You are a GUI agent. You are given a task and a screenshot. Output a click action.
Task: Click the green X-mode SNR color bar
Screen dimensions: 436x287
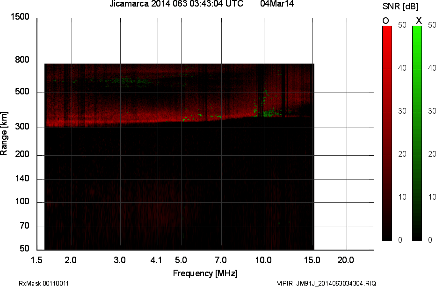coord(417,133)
